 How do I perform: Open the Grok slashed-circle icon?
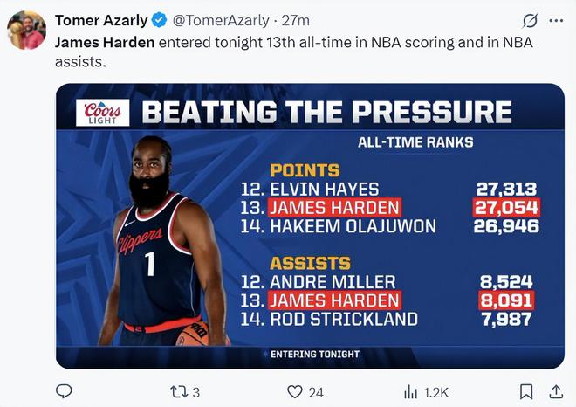point(530,21)
